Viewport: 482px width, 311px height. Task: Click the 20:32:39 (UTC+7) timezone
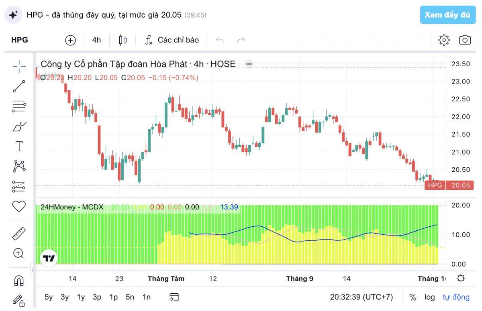[361, 297]
